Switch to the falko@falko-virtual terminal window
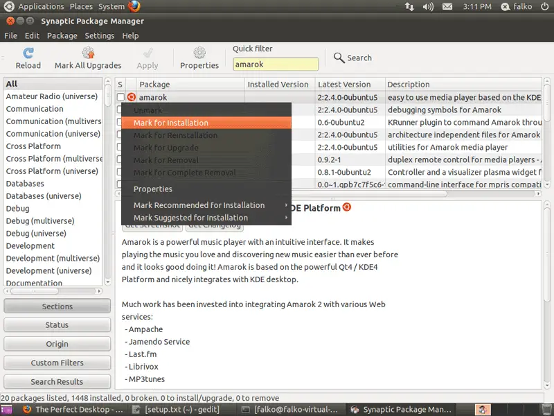The height and width of the screenshot is (416, 554). (x=289, y=410)
